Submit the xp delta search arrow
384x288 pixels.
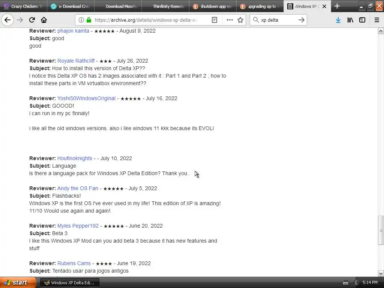[x=301, y=20]
